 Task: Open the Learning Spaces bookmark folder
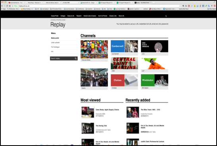click(69, 9)
